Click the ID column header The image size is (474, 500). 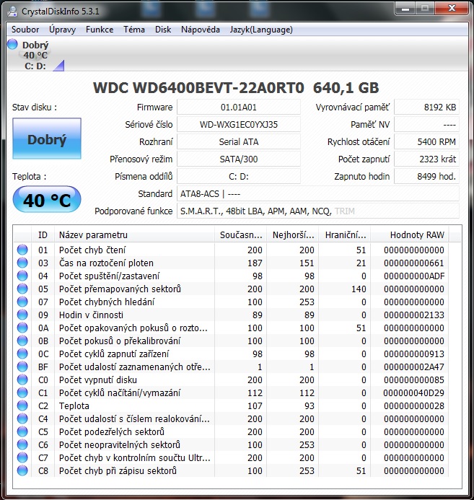43,235
